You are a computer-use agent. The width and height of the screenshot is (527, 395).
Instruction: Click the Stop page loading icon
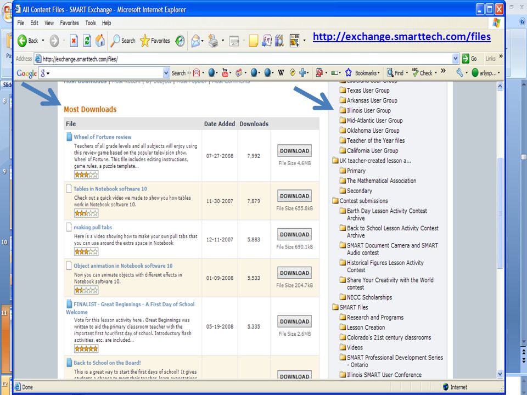(x=74, y=41)
